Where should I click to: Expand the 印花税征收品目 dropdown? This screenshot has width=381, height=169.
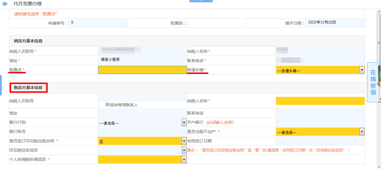[x=184, y=150]
